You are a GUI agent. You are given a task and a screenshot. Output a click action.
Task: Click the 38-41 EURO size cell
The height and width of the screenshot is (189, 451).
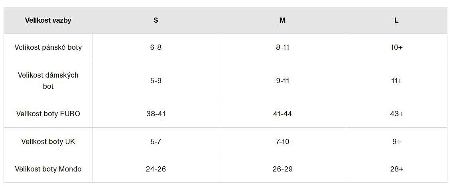156,114
